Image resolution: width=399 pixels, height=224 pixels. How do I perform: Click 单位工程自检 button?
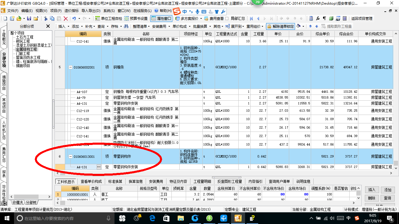109,18
